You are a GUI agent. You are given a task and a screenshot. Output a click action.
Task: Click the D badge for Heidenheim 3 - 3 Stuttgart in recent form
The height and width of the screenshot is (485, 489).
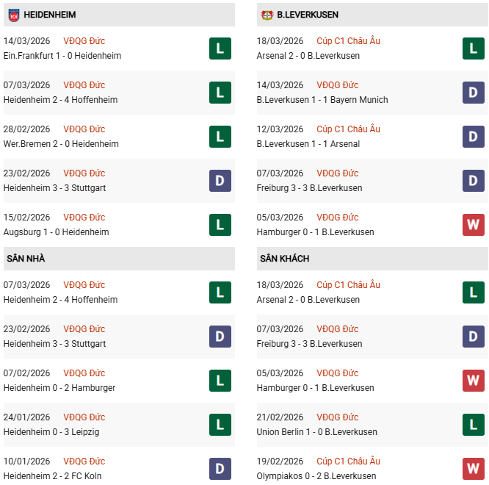pos(220,181)
